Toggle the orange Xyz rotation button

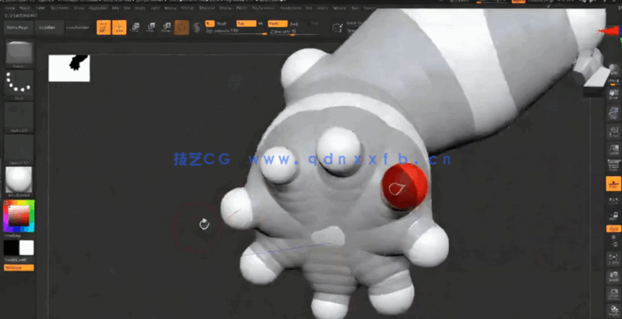(x=614, y=229)
